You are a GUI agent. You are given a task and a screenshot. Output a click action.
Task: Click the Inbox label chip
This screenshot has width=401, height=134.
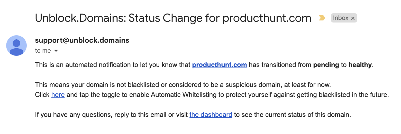point(344,18)
